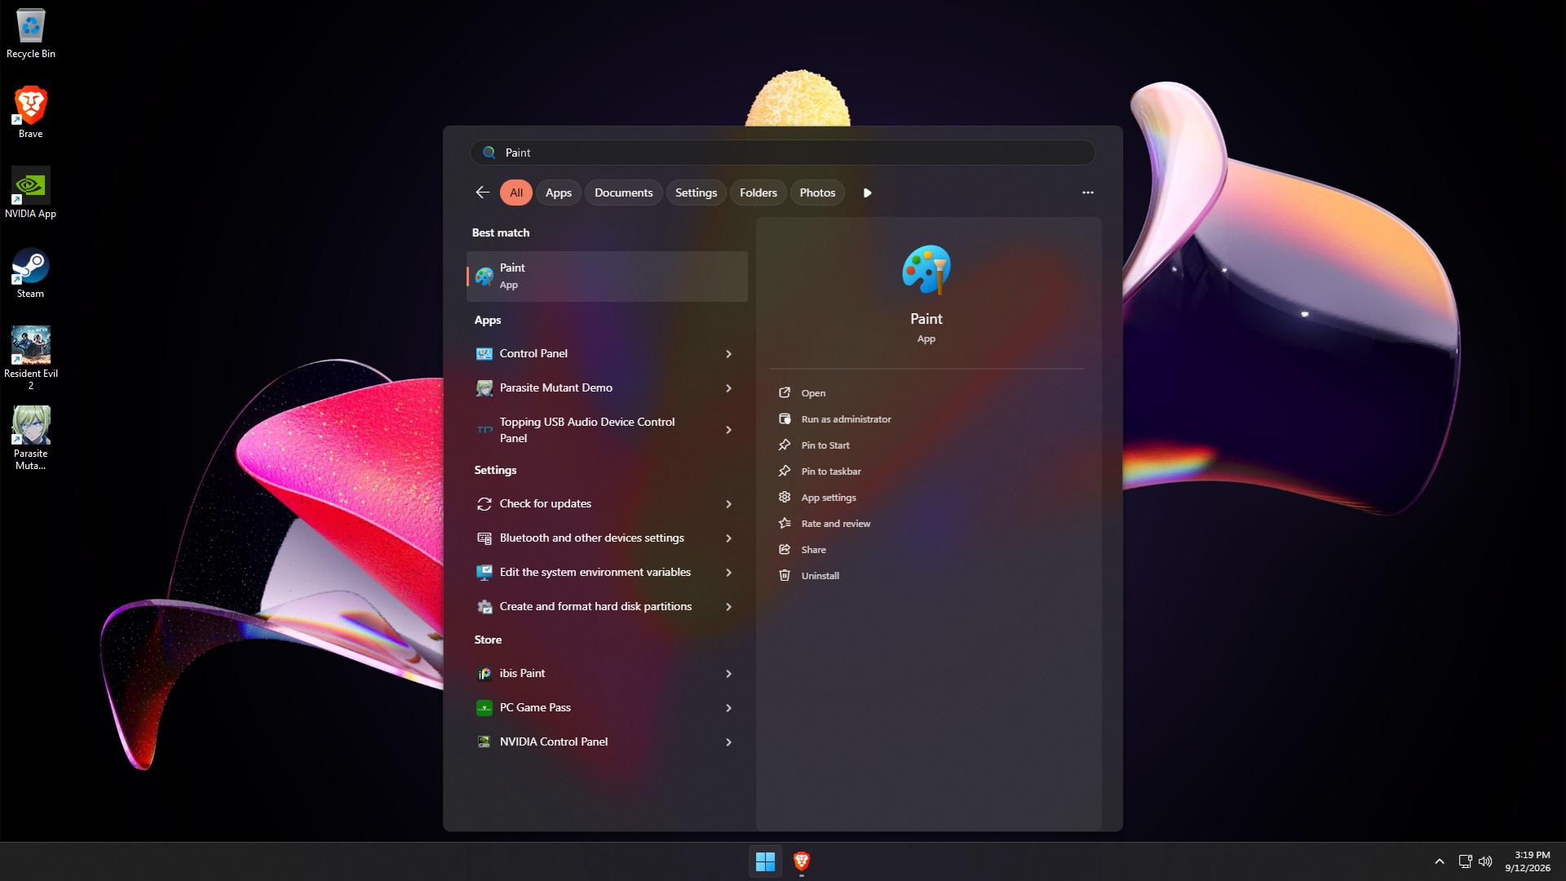Viewport: 1566px width, 881px height.
Task: Expand the ibis Paint store result chevron
Action: (x=728, y=674)
